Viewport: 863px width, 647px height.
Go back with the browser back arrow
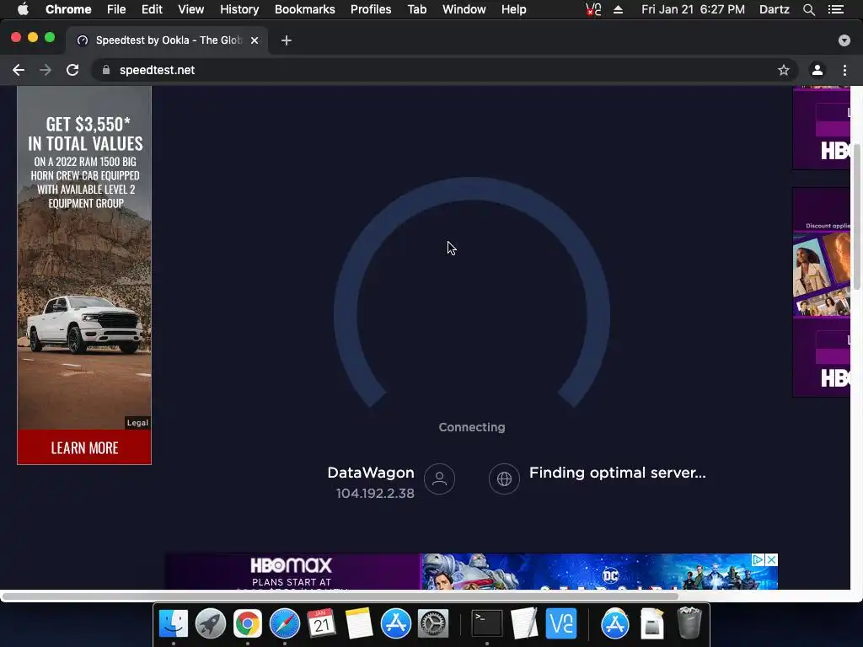(x=19, y=70)
